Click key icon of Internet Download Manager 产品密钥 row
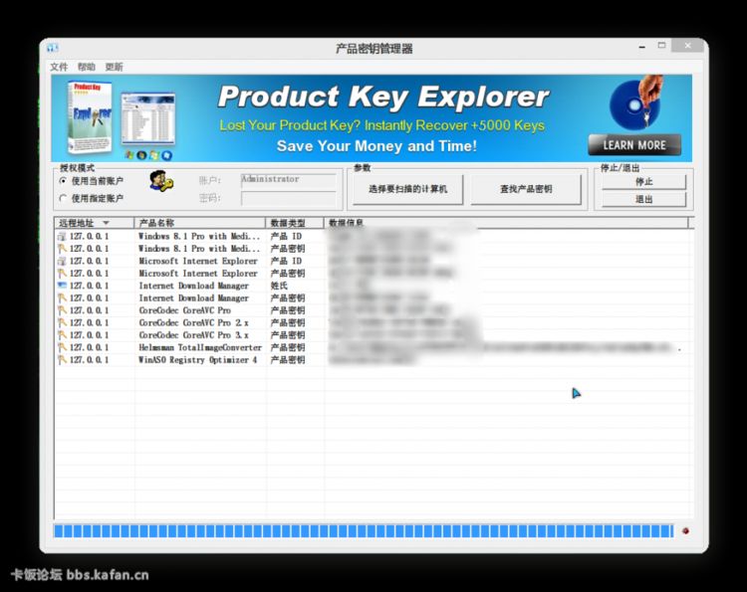The image size is (747, 592). point(62,297)
